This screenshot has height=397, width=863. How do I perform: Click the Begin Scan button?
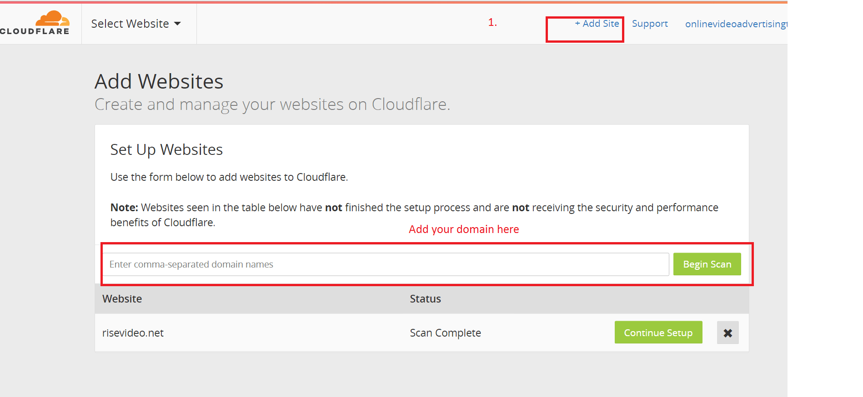pos(707,264)
